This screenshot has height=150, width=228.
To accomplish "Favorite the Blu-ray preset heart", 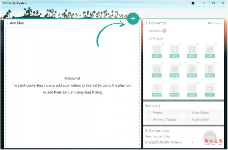I will 180,64.
